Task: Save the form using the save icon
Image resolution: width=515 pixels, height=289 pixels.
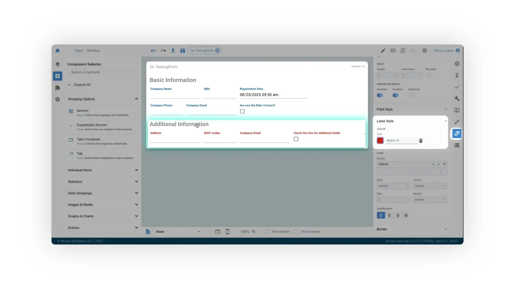Action: (x=182, y=51)
